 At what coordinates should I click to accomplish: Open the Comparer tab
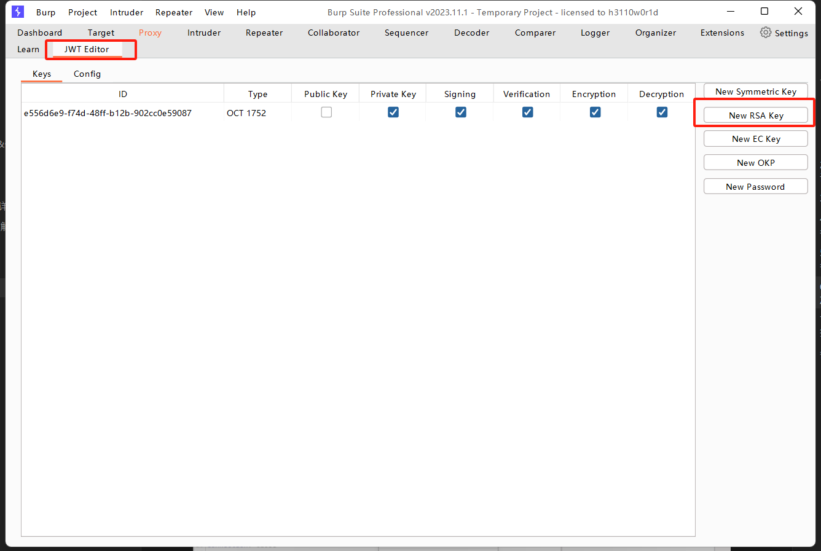pyautogui.click(x=535, y=33)
